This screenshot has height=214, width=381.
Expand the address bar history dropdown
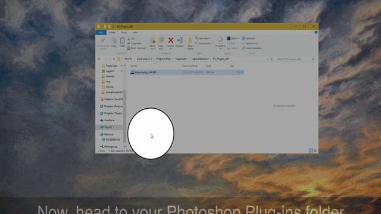[x=267, y=59]
